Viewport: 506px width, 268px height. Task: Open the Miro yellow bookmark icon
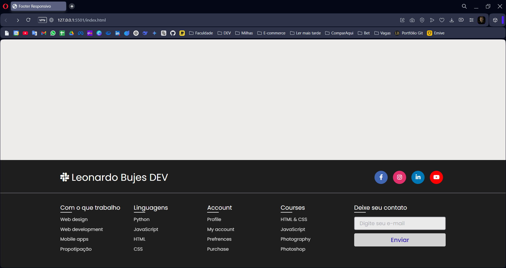point(182,33)
